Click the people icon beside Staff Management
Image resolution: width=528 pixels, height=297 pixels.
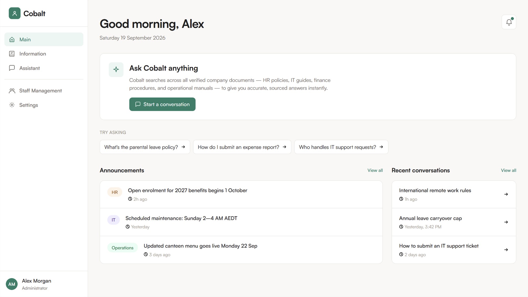(12, 91)
